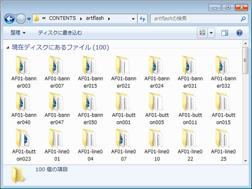The height and width of the screenshot is (189, 252).
Task: Click the folder icon in address bar
Action: coord(36,18)
